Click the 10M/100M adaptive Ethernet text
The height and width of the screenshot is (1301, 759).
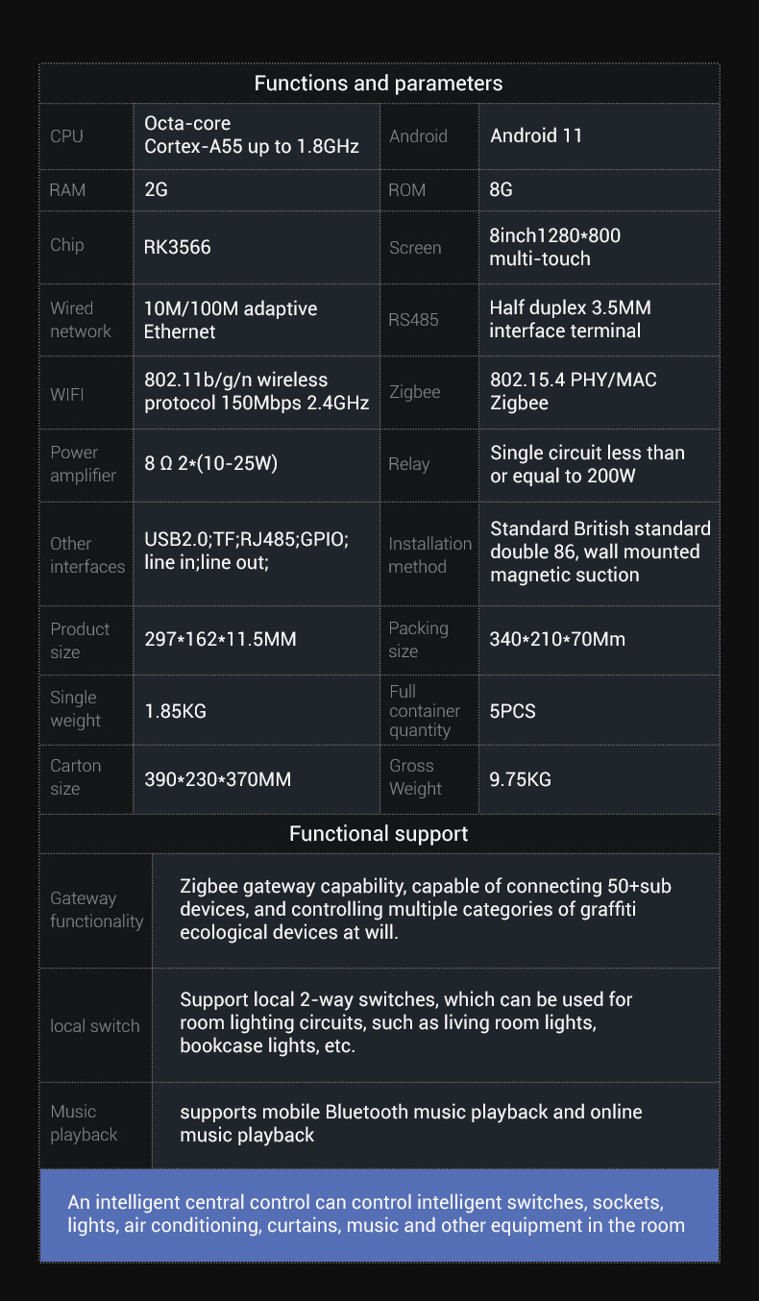[x=231, y=320]
